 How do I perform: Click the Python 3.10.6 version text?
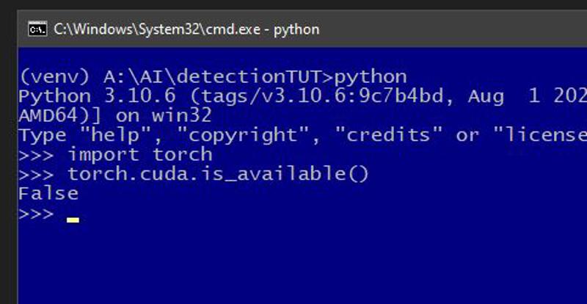coord(97,97)
